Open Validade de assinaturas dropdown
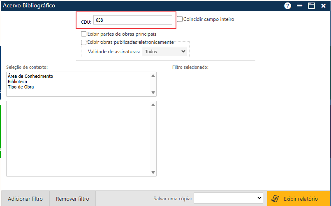Image resolution: width=331 pixels, height=206 pixels. click(164, 52)
